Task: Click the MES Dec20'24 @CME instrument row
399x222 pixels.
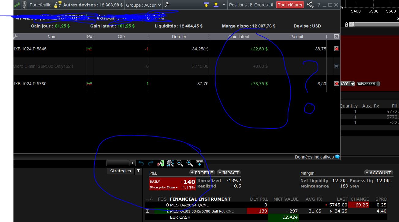Action: (266, 205)
